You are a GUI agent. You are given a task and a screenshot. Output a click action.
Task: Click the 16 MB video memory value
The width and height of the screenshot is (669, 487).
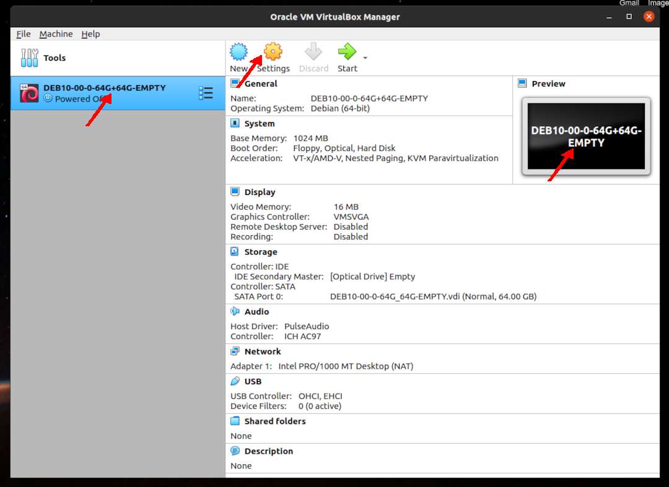(346, 207)
